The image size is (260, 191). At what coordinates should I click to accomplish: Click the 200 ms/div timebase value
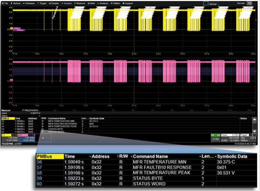point(234,138)
